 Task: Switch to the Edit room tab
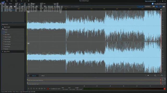click(22, 4)
